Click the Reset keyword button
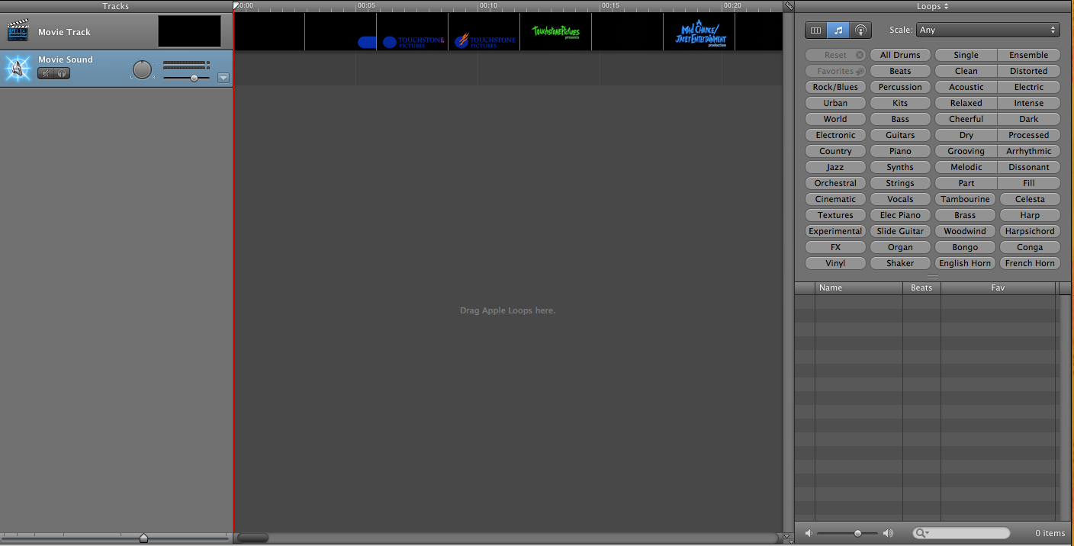Screen dimensions: 1074x546 [835, 55]
